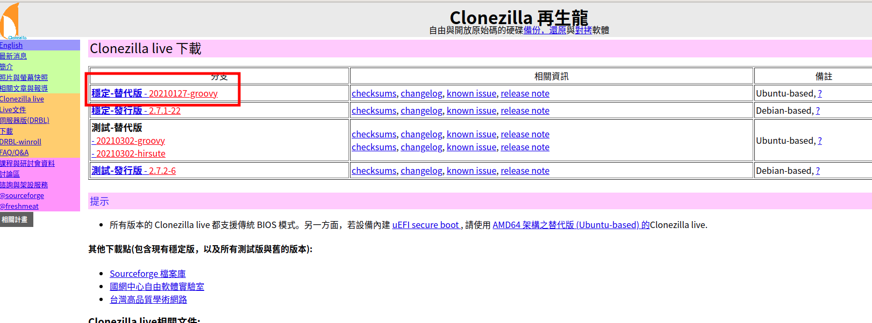The width and height of the screenshot is (872, 323).
Task: Open release note for 20210302-groovy row
Action: coord(525,134)
